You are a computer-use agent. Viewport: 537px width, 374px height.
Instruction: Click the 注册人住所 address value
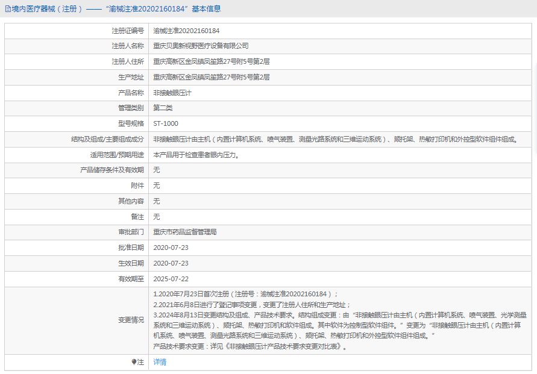[x=212, y=61]
